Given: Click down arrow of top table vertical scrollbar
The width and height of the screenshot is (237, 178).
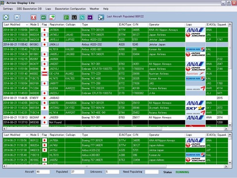Looking at the screenshot, I should tap(230, 125).
